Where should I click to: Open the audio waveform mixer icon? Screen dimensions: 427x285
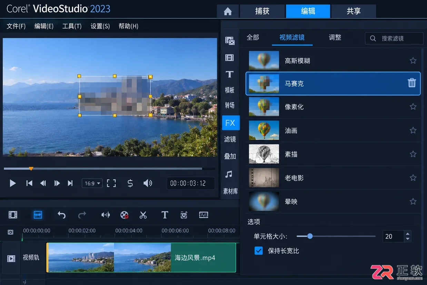coord(106,215)
